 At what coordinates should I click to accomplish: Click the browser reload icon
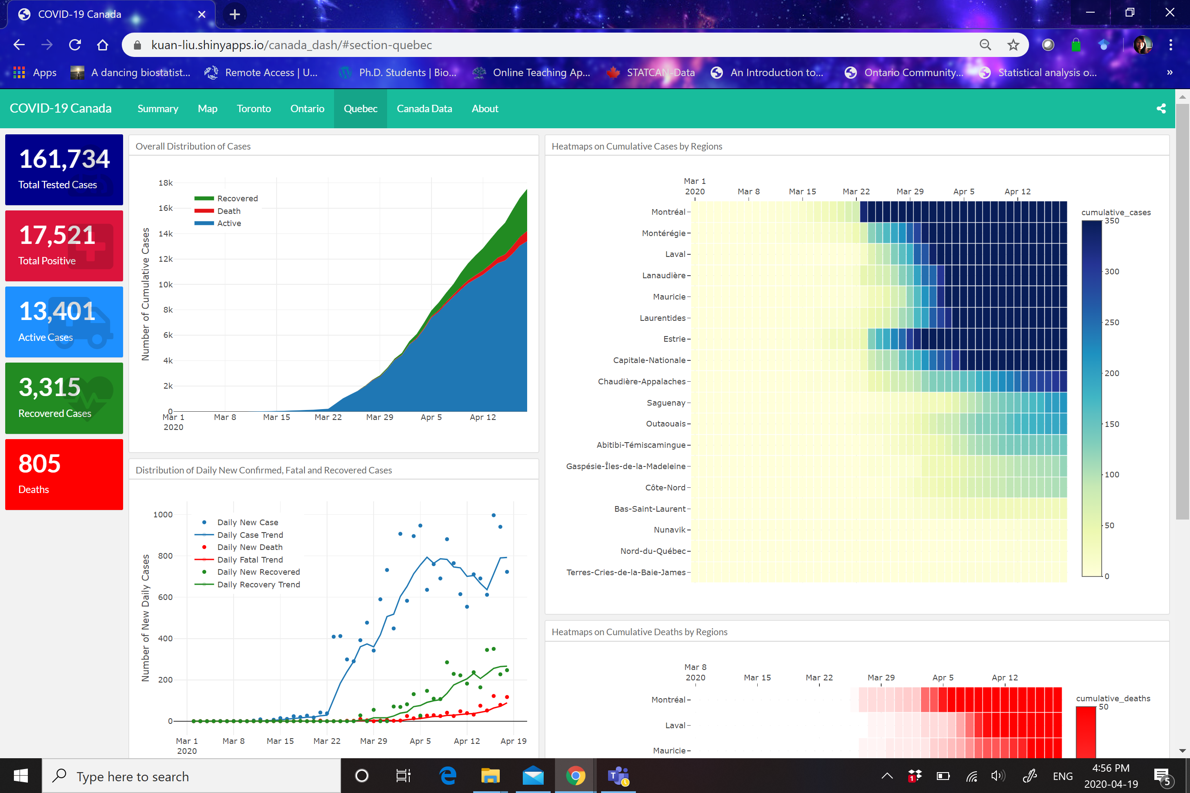pyautogui.click(x=75, y=45)
